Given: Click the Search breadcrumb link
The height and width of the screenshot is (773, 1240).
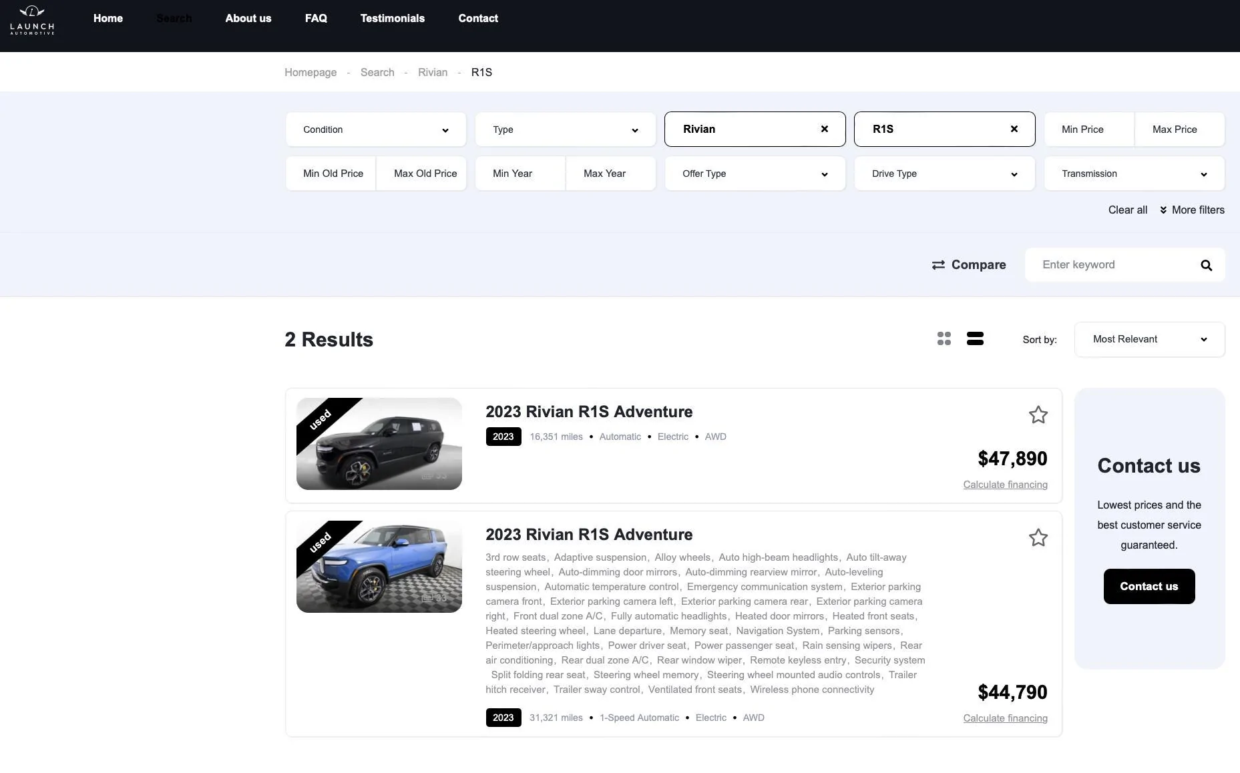Looking at the screenshot, I should pos(377,73).
